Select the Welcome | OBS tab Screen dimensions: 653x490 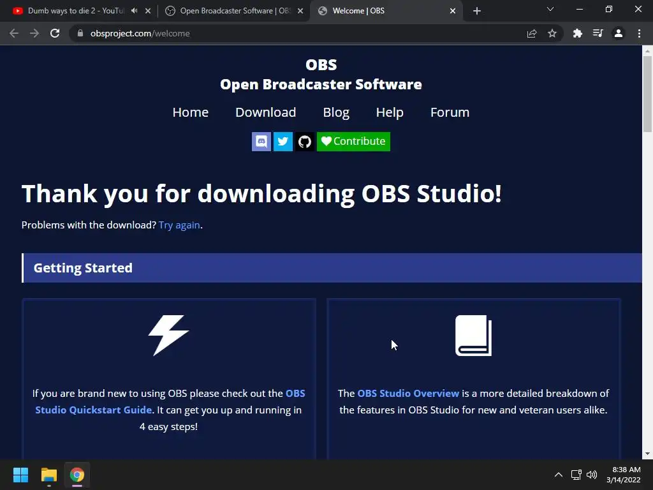click(x=385, y=11)
